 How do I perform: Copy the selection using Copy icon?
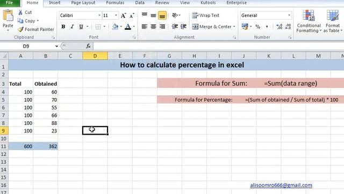pos(20,20)
